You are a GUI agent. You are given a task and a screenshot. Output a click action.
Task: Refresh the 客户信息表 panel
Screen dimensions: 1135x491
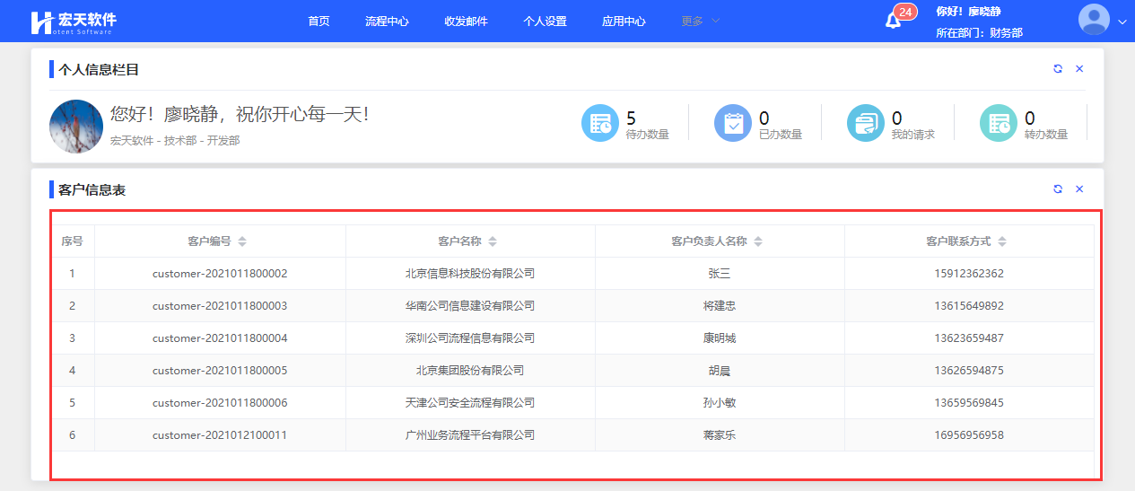tap(1058, 189)
